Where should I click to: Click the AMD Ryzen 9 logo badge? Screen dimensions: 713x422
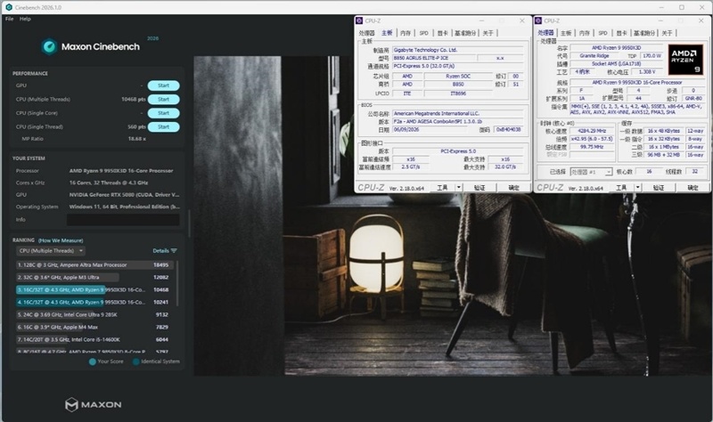point(685,60)
